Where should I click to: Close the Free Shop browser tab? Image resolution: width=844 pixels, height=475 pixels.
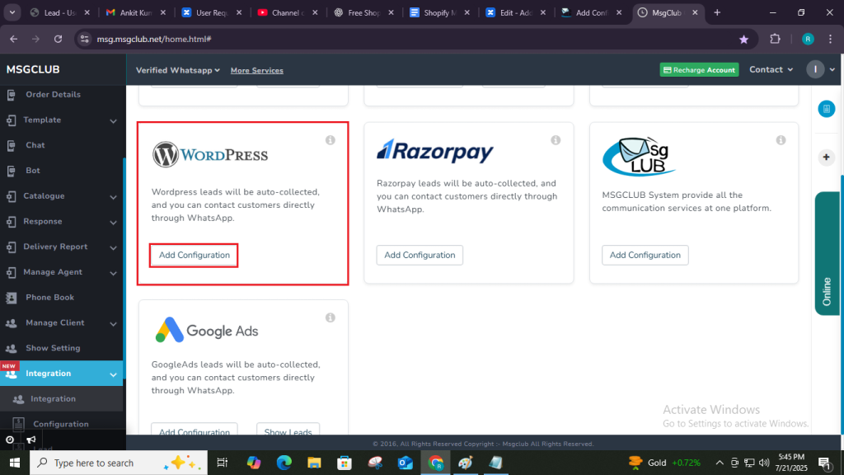point(391,12)
